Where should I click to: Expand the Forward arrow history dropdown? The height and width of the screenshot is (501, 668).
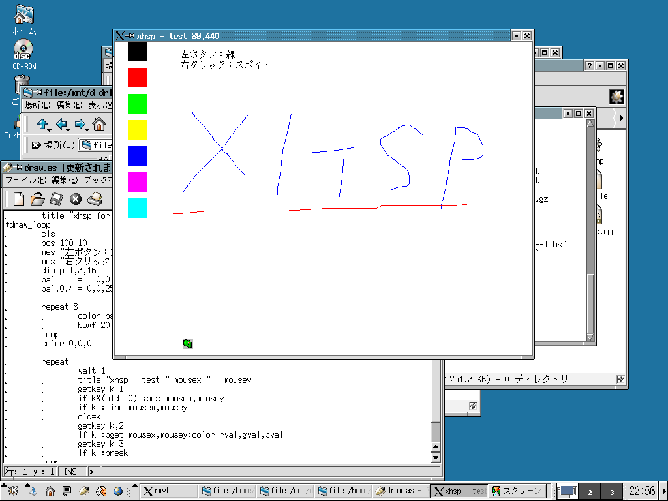point(88,130)
